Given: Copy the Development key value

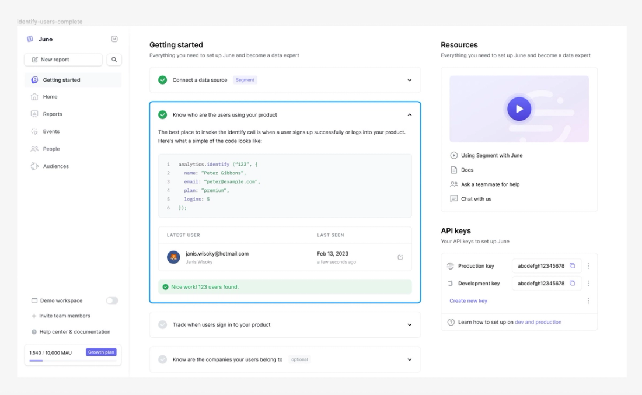Looking at the screenshot, I should click(573, 283).
